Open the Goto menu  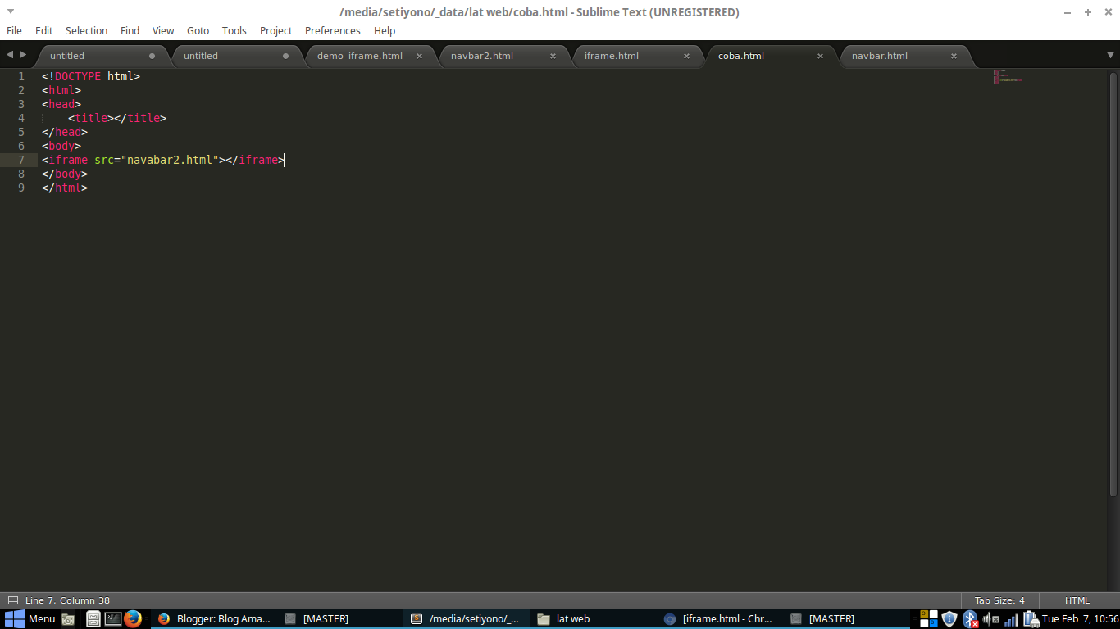198,30
